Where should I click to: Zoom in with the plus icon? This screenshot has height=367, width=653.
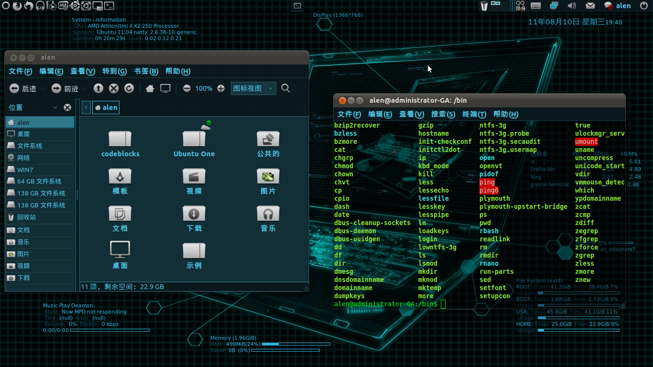[x=221, y=88]
